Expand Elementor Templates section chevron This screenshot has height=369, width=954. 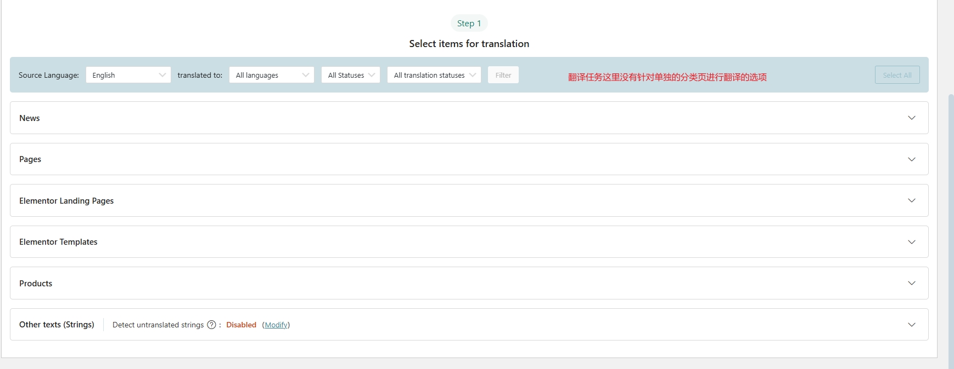(x=912, y=242)
